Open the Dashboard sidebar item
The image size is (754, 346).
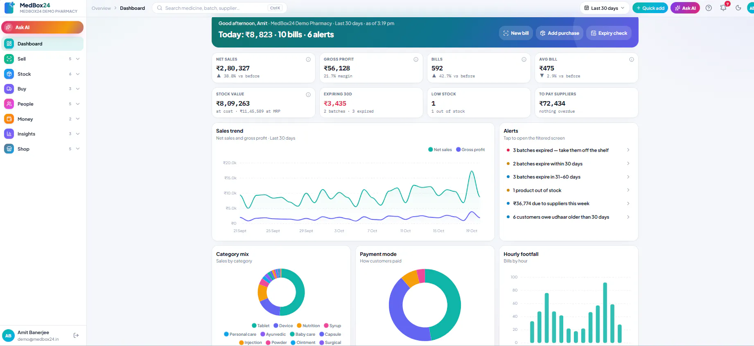pyautogui.click(x=43, y=44)
